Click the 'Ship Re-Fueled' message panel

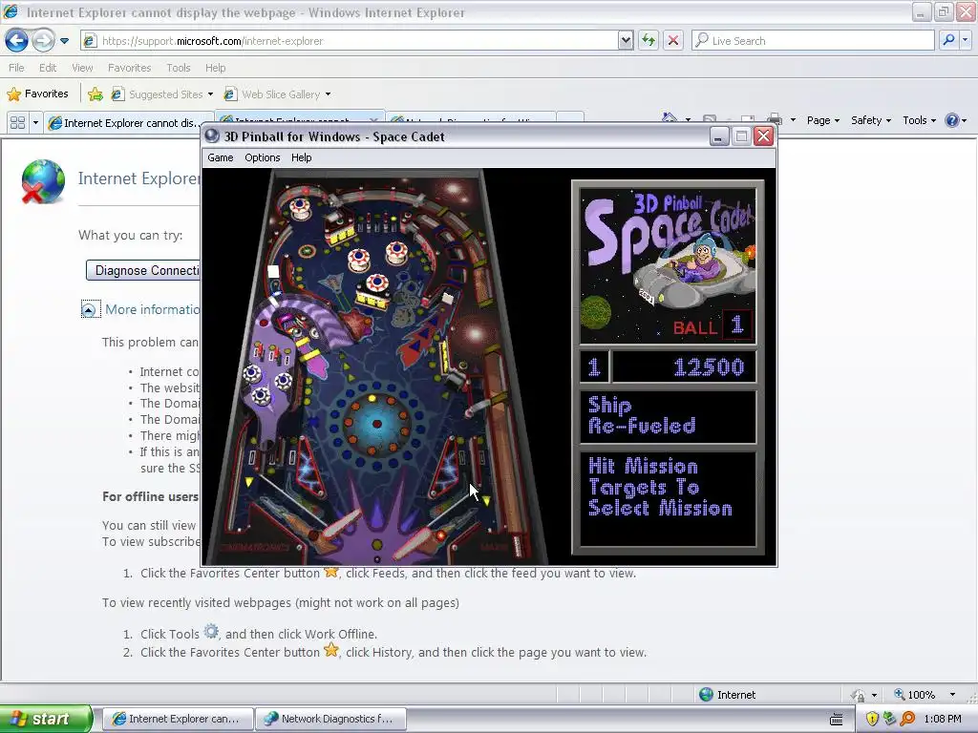coord(668,416)
